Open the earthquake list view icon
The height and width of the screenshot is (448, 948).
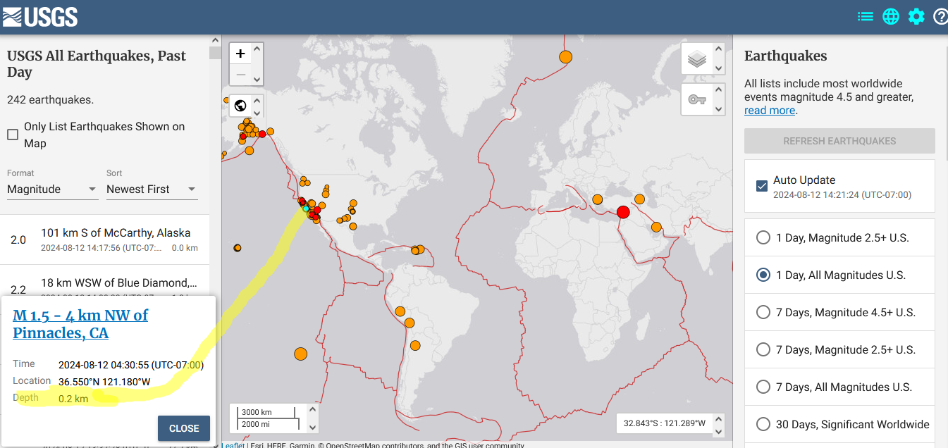(x=866, y=17)
